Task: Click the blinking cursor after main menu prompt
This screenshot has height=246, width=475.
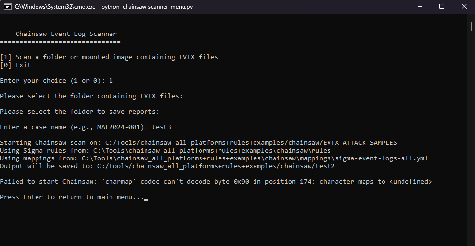Action: click(x=146, y=198)
